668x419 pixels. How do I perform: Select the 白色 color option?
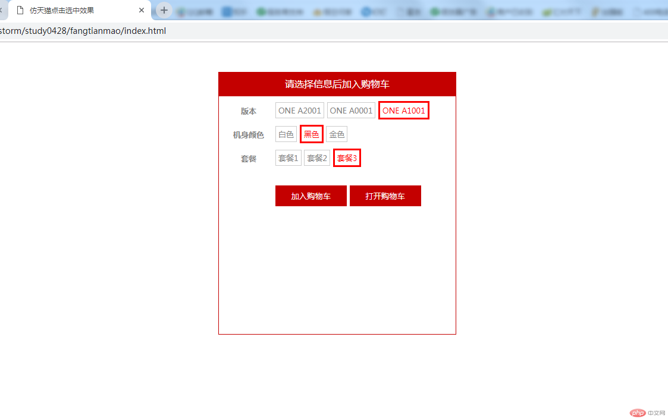[286, 134]
